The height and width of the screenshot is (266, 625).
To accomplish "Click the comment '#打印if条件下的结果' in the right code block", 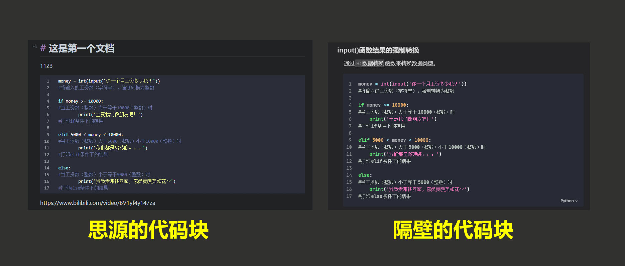I will [x=382, y=126].
